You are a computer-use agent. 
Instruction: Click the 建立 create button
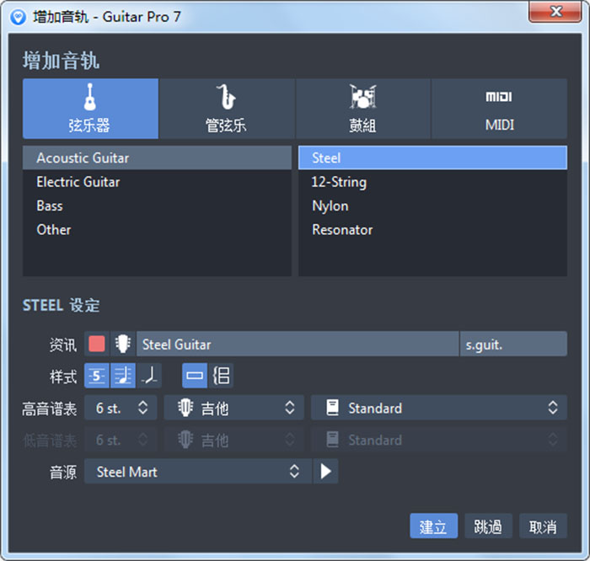[x=433, y=526]
